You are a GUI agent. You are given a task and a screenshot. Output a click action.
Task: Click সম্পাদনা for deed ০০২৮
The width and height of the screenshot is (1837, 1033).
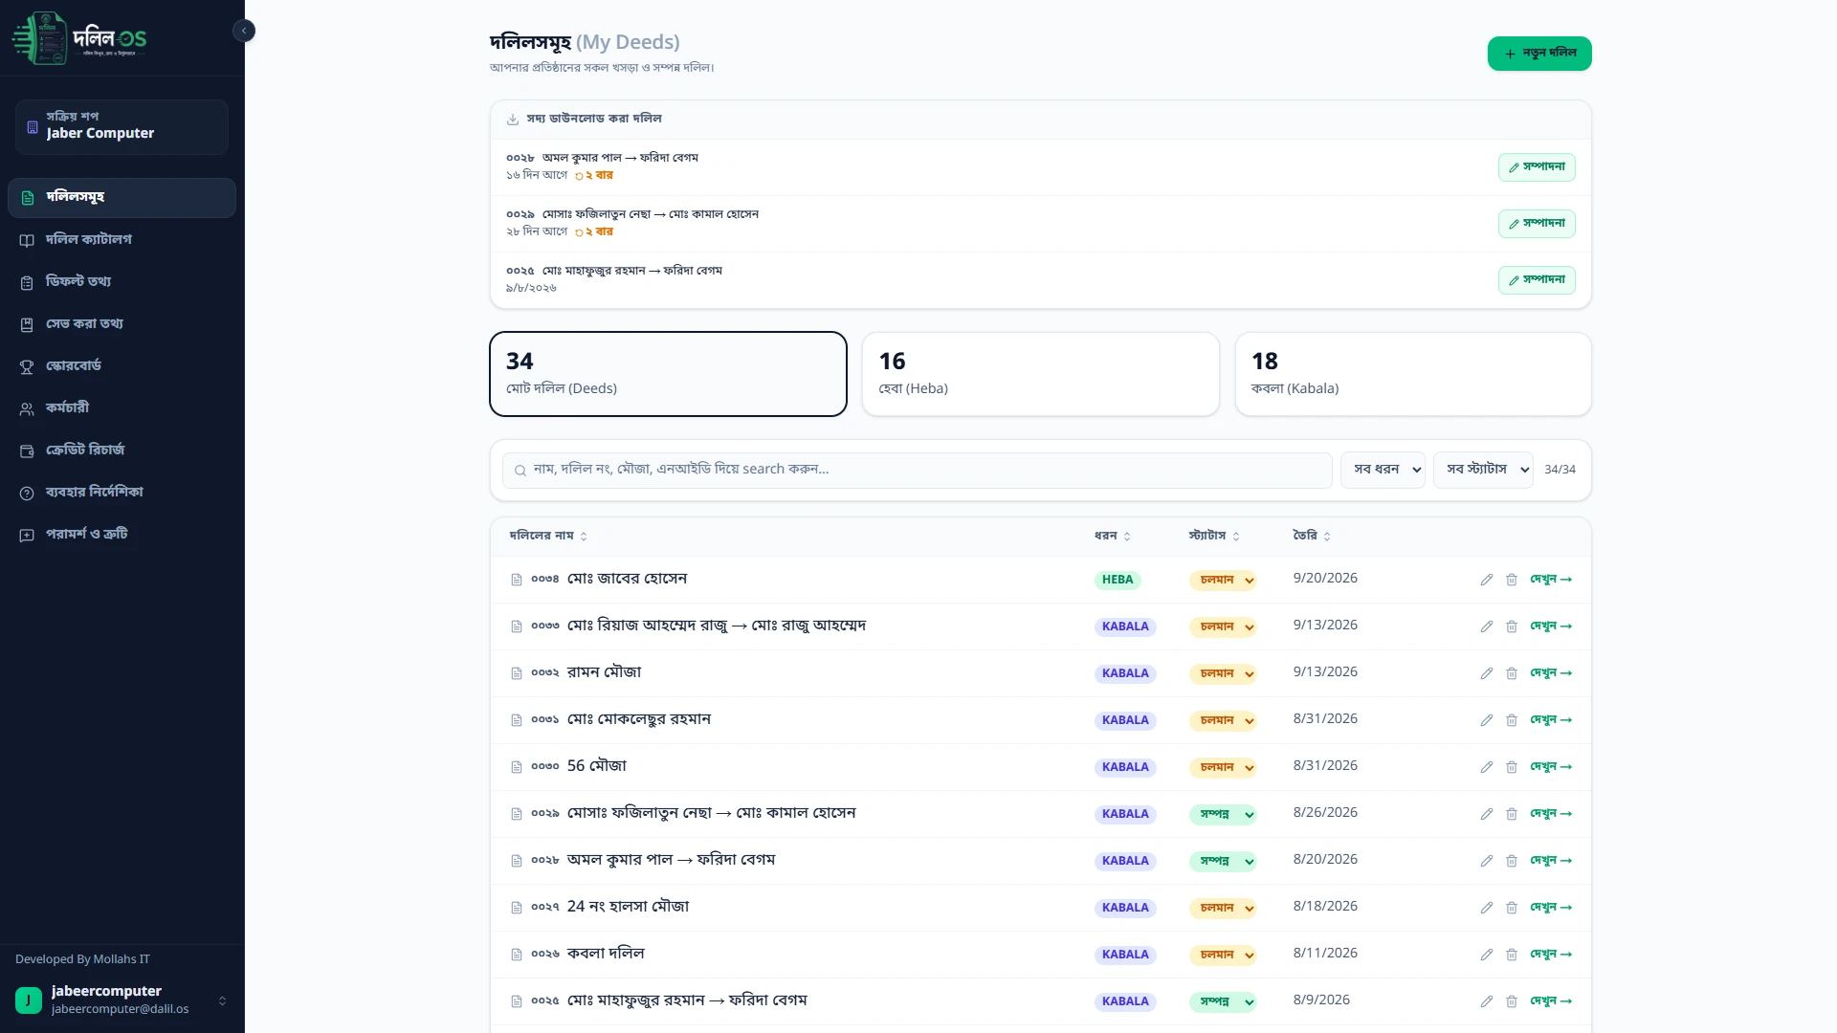pyautogui.click(x=1537, y=167)
